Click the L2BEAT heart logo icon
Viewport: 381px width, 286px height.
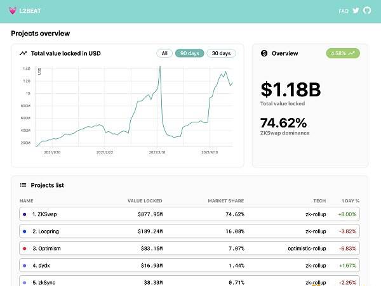point(13,11)
